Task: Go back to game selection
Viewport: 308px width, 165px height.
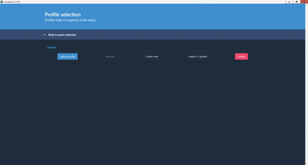Action: tap(62, 35)
